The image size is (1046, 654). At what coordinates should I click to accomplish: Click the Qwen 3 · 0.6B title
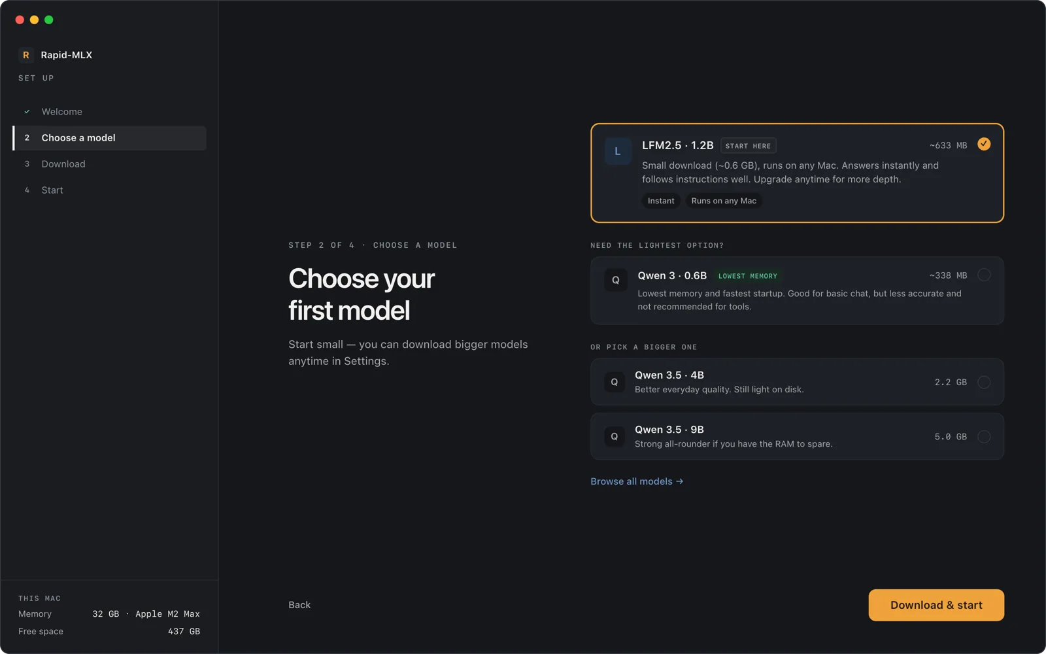[672, 275]
